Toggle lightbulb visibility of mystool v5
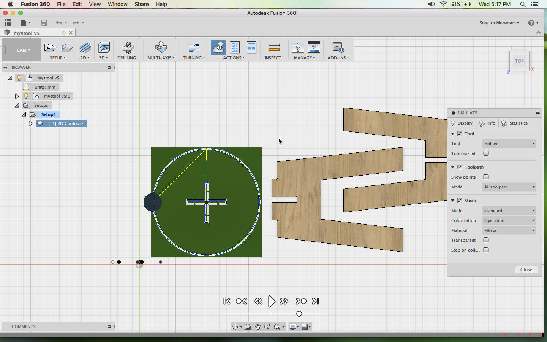 (19, 78)
